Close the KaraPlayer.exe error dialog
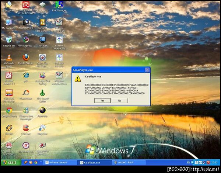 147,70
